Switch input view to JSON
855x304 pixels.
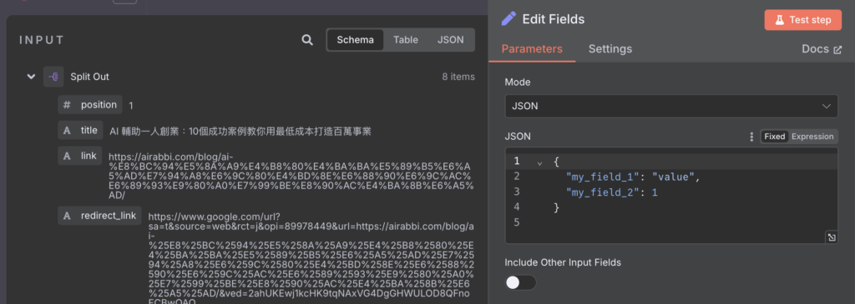[450, 40]
